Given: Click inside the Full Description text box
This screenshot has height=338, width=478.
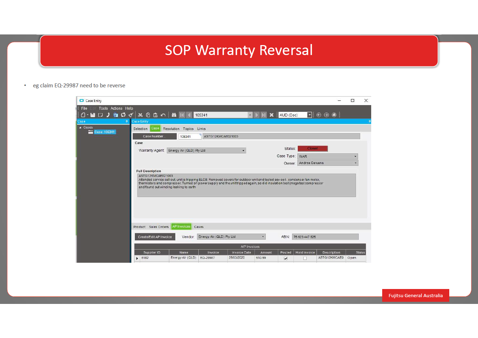Looking at the screenshot, I should [247, 185].
